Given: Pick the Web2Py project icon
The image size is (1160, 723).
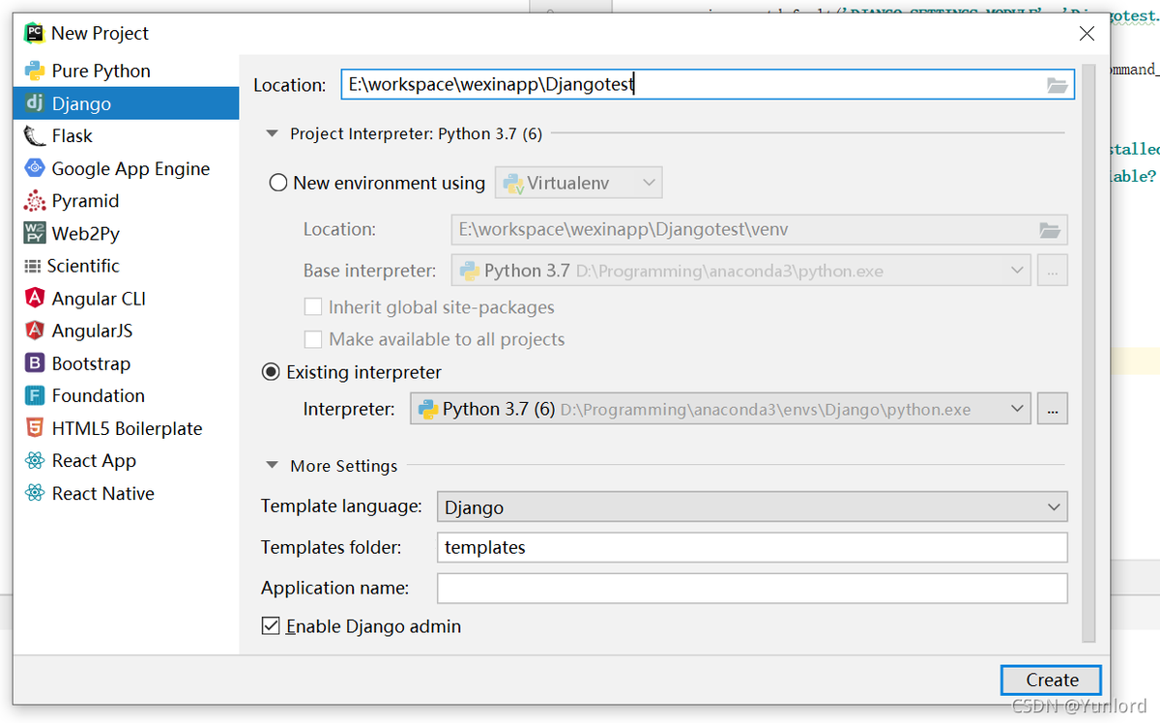Looking at the screenshot, I should [x=35, y=233].
